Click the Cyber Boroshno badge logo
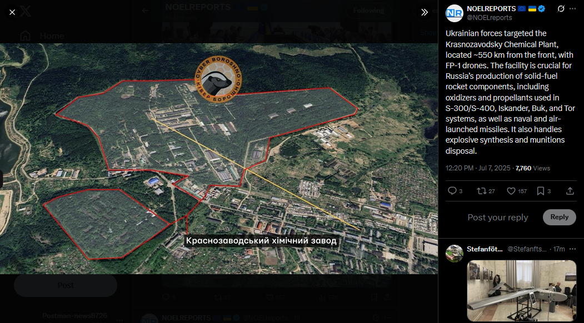 [218, 79]
